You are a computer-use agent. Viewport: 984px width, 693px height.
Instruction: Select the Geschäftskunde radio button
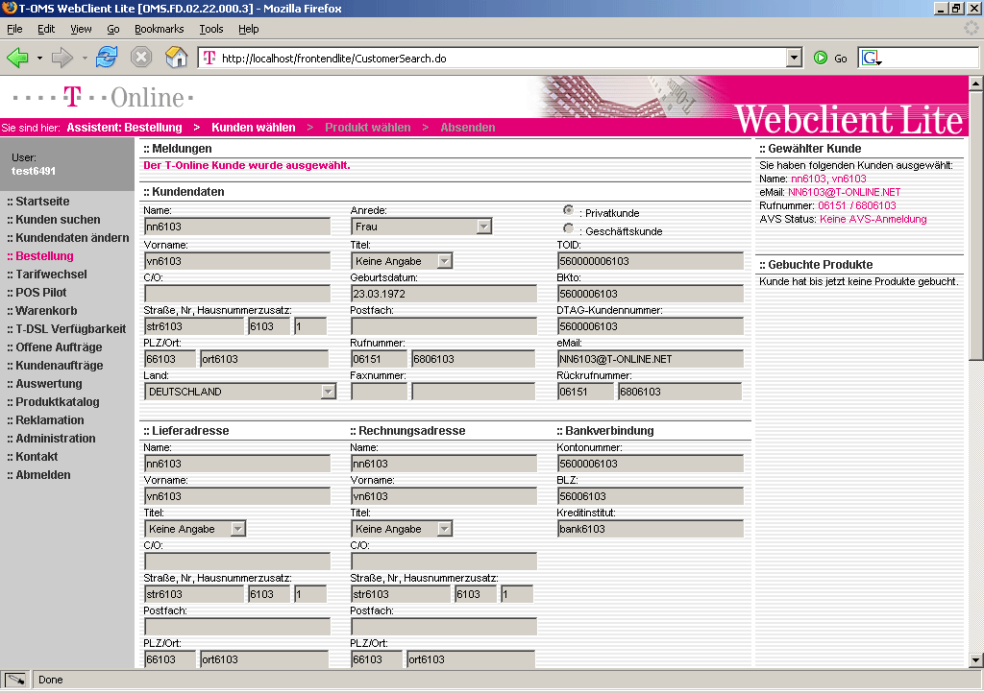point(569,229)
